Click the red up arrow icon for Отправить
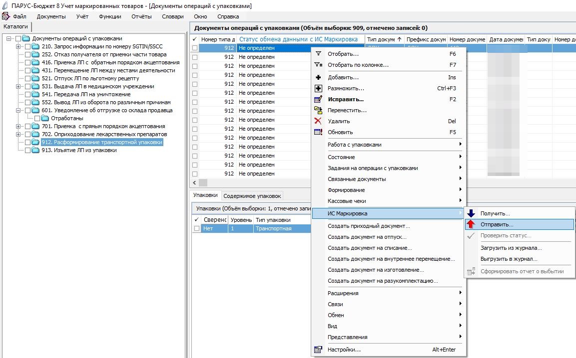576x358 pixels. (471, 224)
